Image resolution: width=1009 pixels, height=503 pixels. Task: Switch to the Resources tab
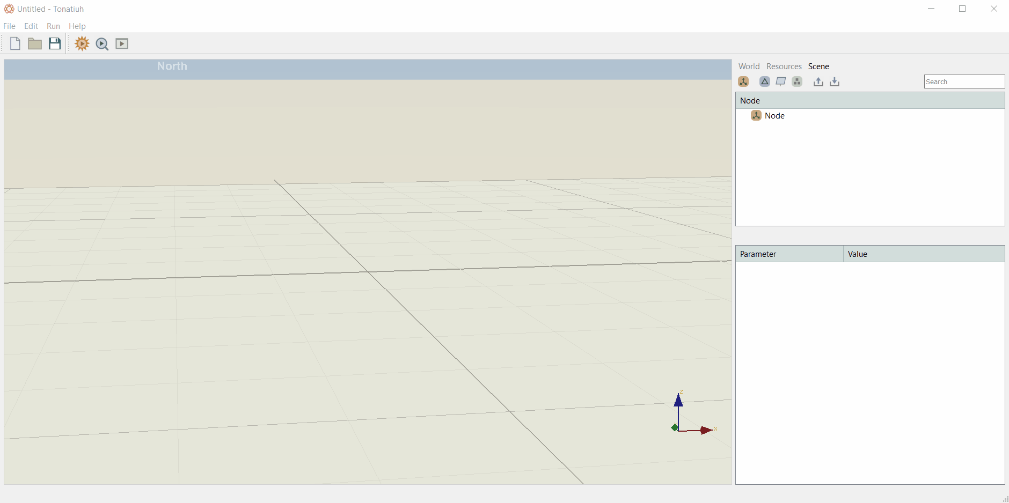coord(784,66)
